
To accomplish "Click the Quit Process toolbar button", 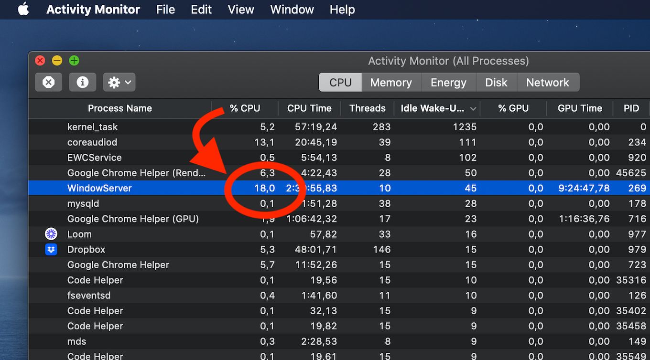I will (x=48, y=82).
